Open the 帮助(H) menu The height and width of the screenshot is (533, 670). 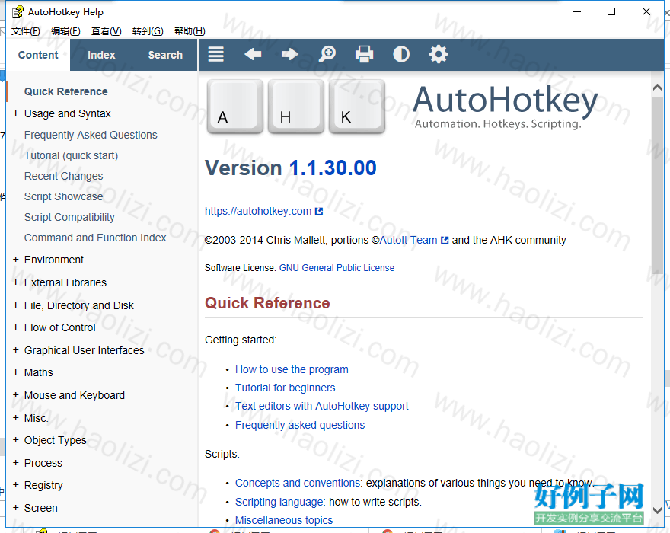tap(190, 31)
